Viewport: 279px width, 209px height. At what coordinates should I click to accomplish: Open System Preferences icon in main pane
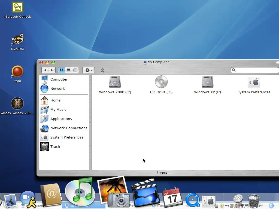tap(254, 85)
